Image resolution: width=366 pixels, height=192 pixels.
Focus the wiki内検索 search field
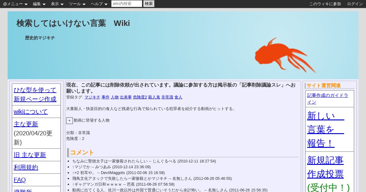coord(127,4)
